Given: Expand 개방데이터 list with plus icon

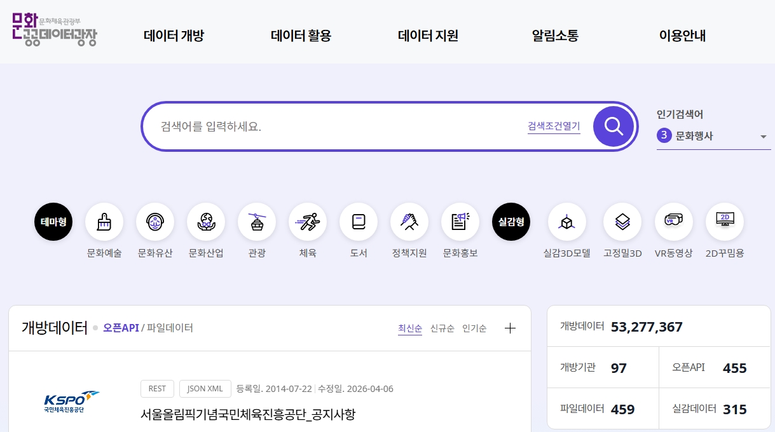Looking at the screenshot, I should pyautogui.click(x=510, y=328).
